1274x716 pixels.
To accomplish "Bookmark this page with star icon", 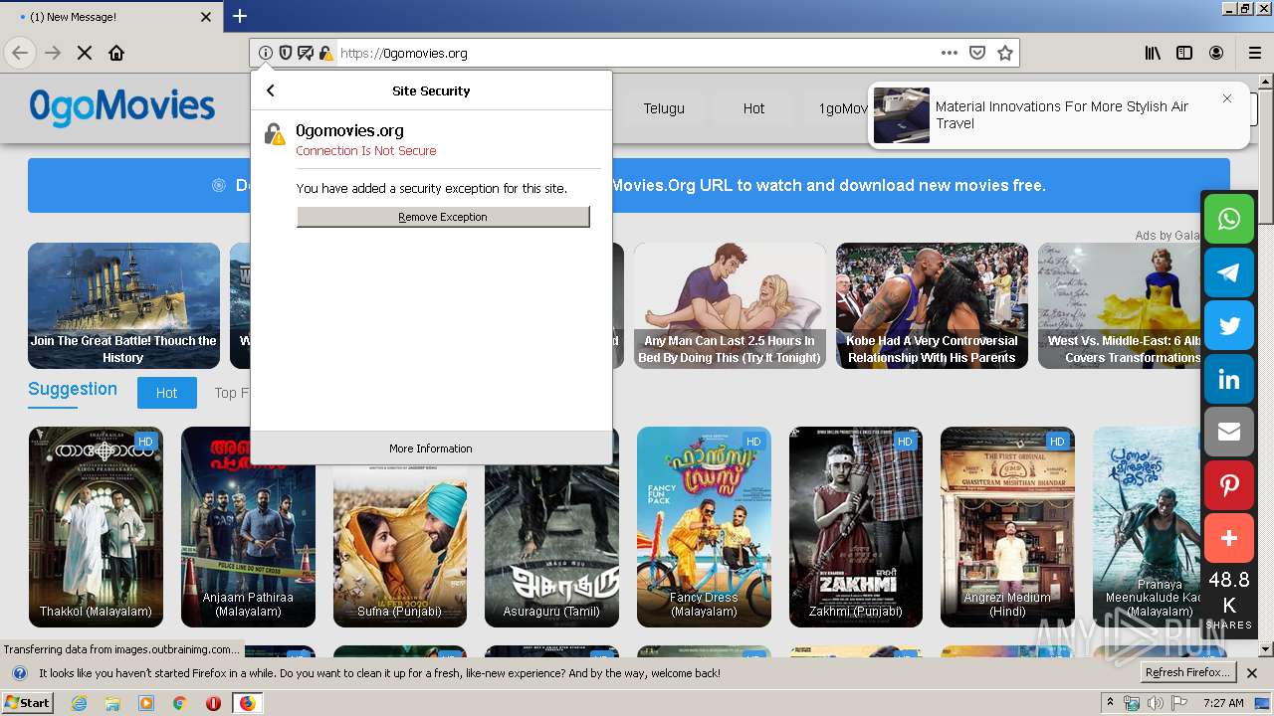I will pos(1005,53).
